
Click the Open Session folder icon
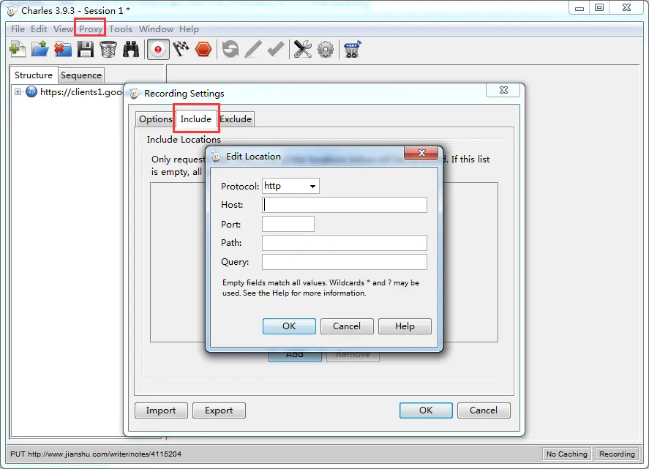coord(40,50)
